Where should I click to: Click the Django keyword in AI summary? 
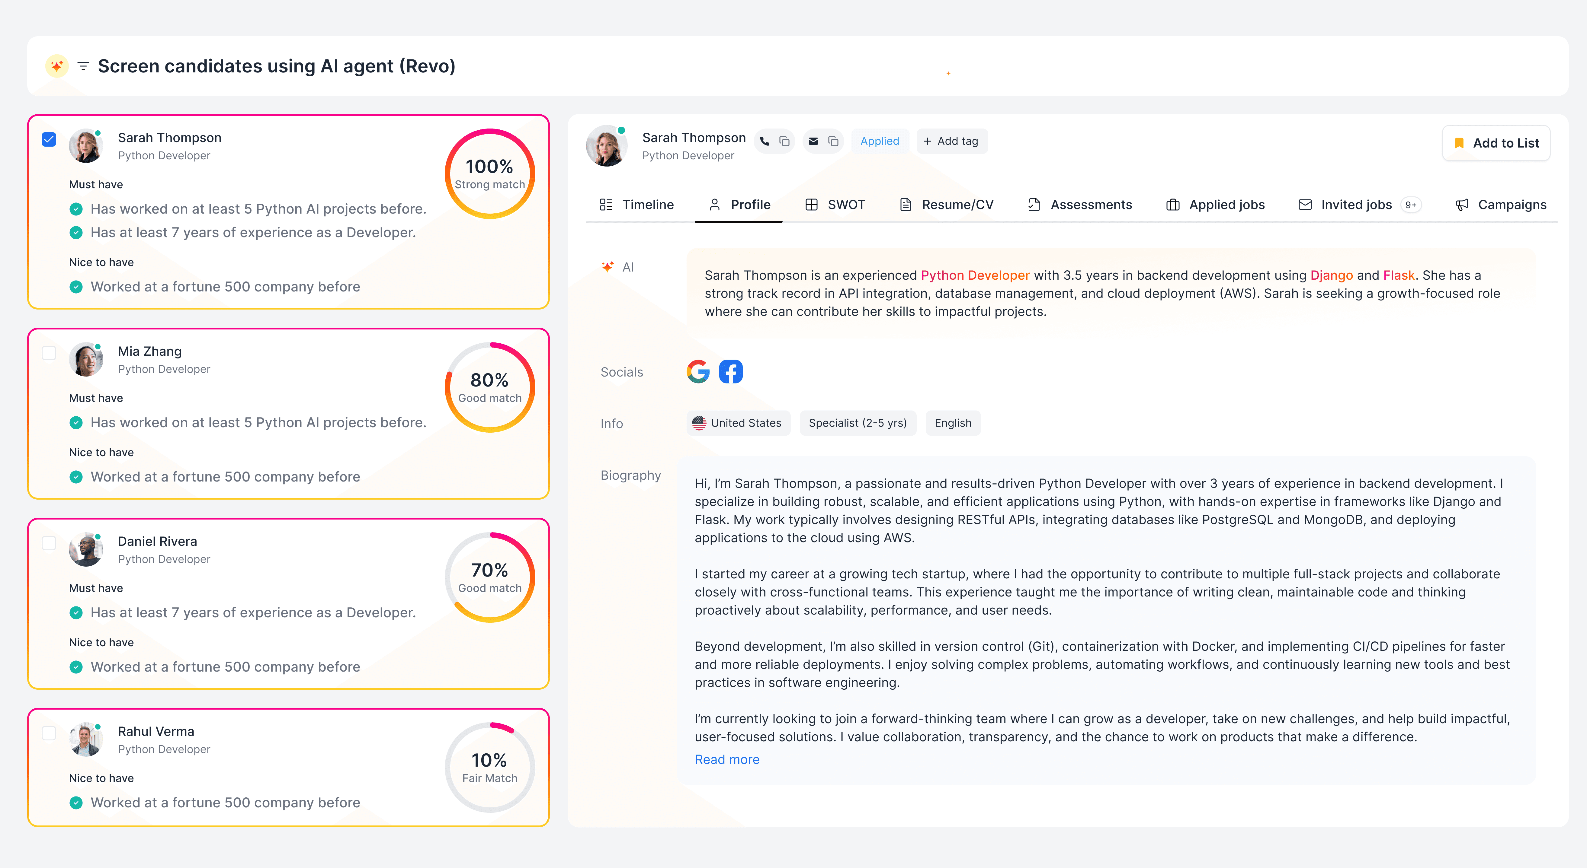(1331, 275)
